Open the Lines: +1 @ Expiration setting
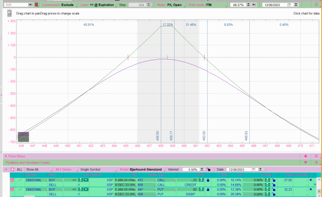Image resolution: width=322 pixels, height=197 pixels. pyautogui.click(x=97, y=5)
